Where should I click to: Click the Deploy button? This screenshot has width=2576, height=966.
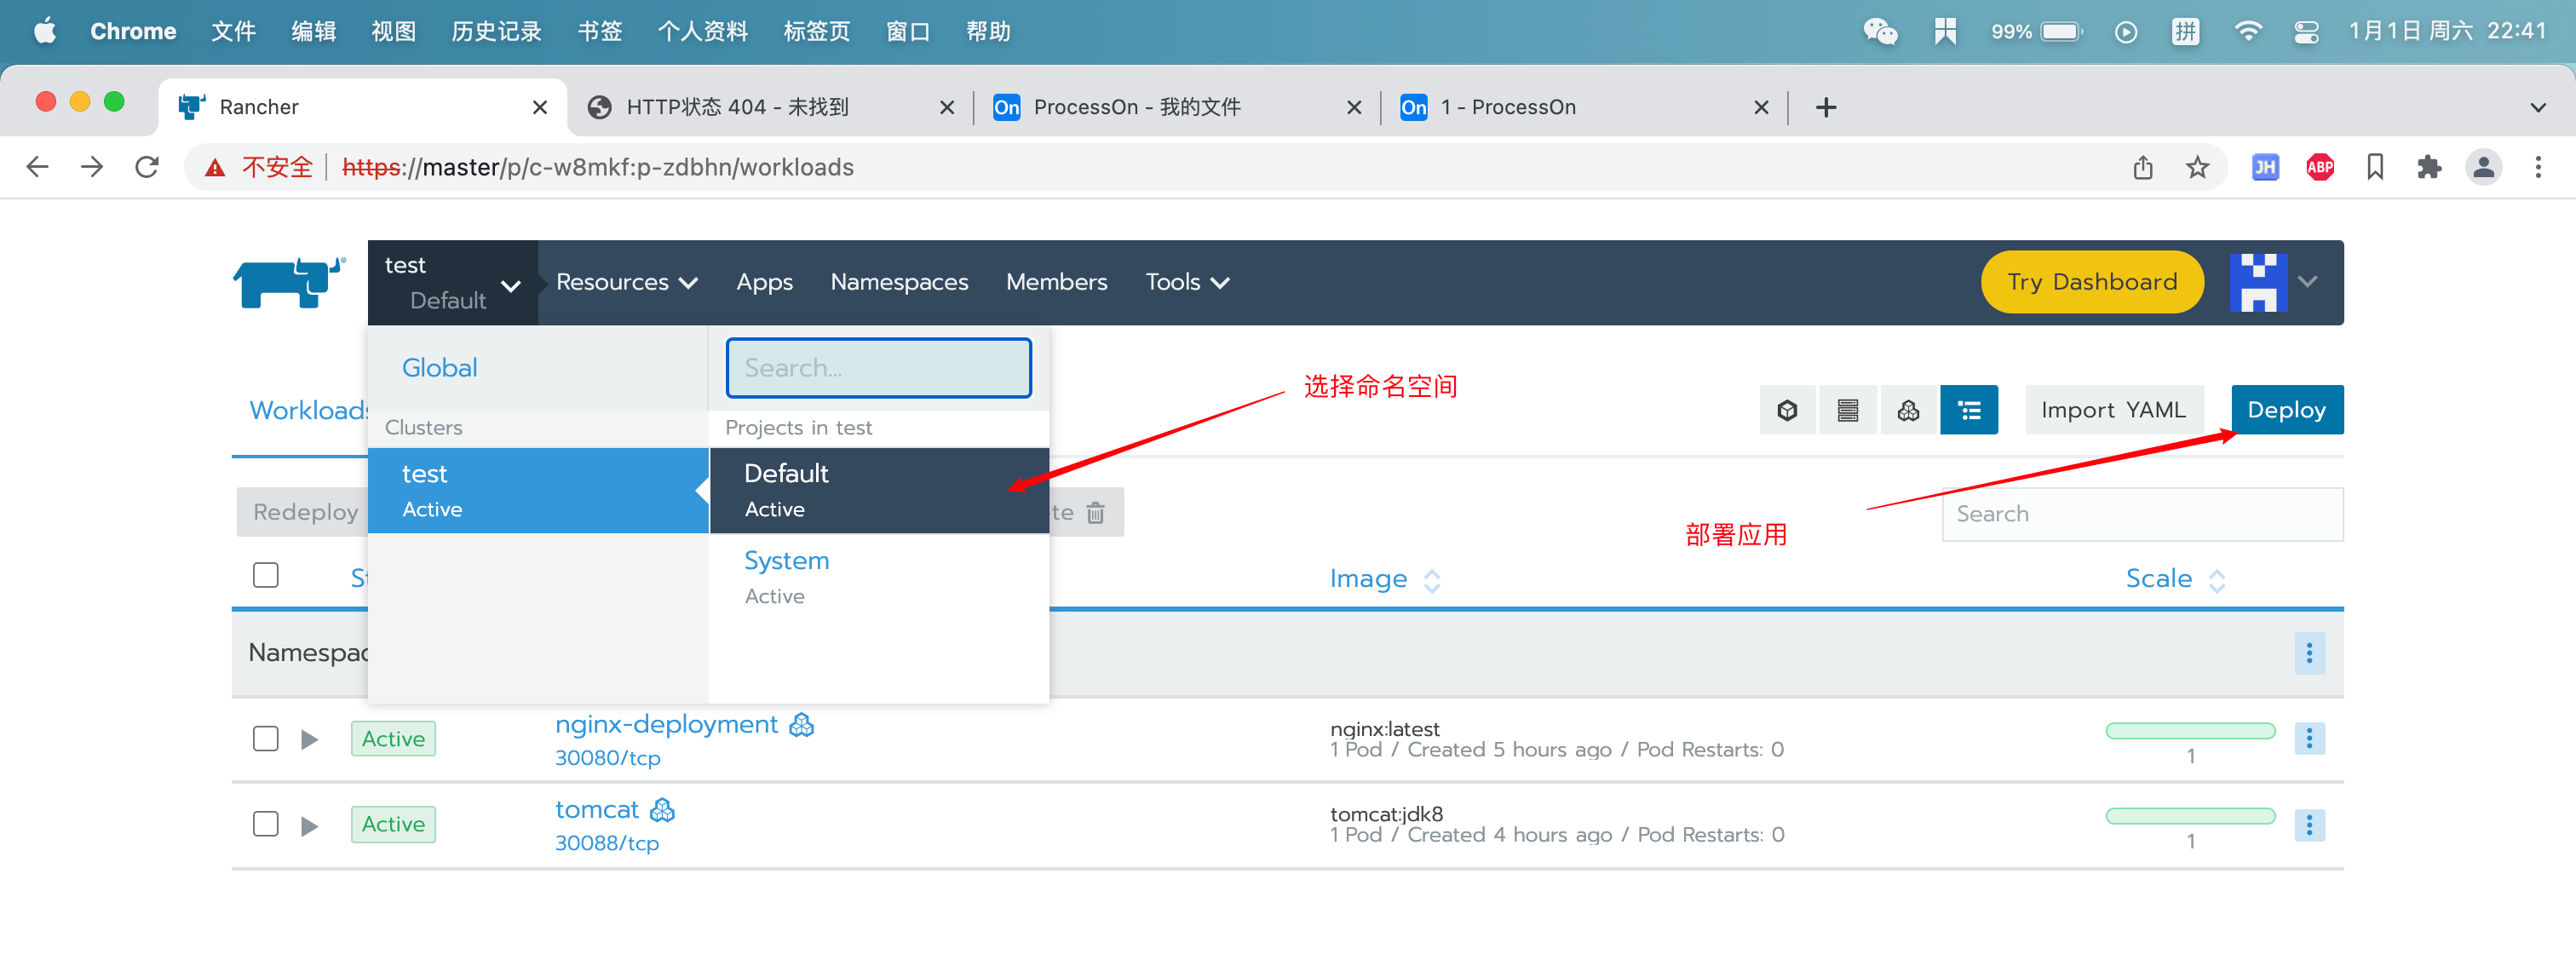pos(2286,410)
